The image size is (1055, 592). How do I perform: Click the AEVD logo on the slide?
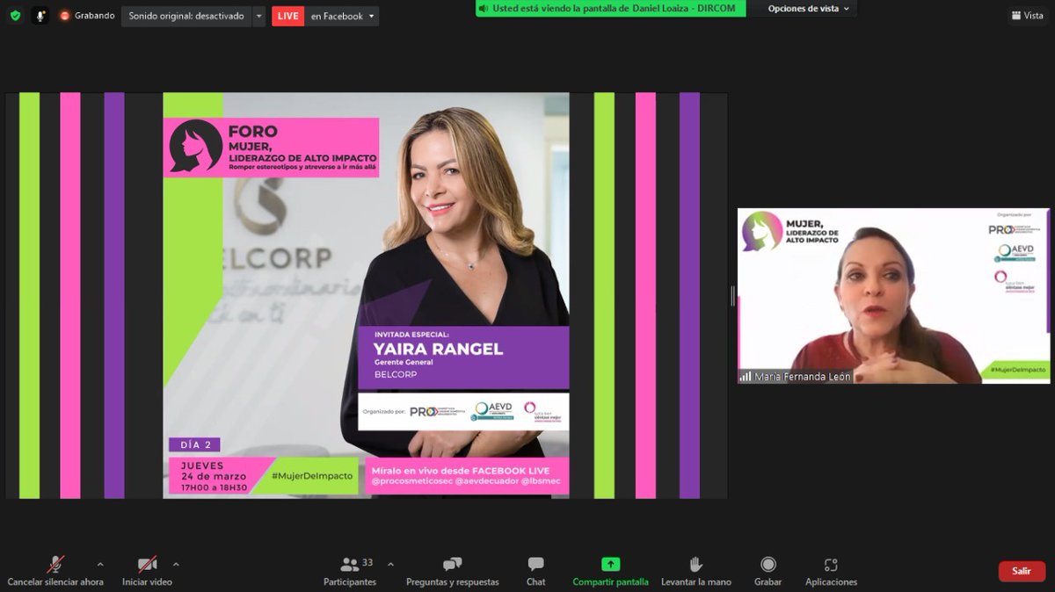click(x=491, y=411)
